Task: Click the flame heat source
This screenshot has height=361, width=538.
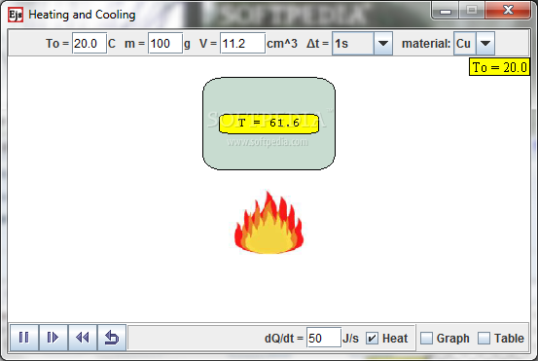Action: click(269, 223)
